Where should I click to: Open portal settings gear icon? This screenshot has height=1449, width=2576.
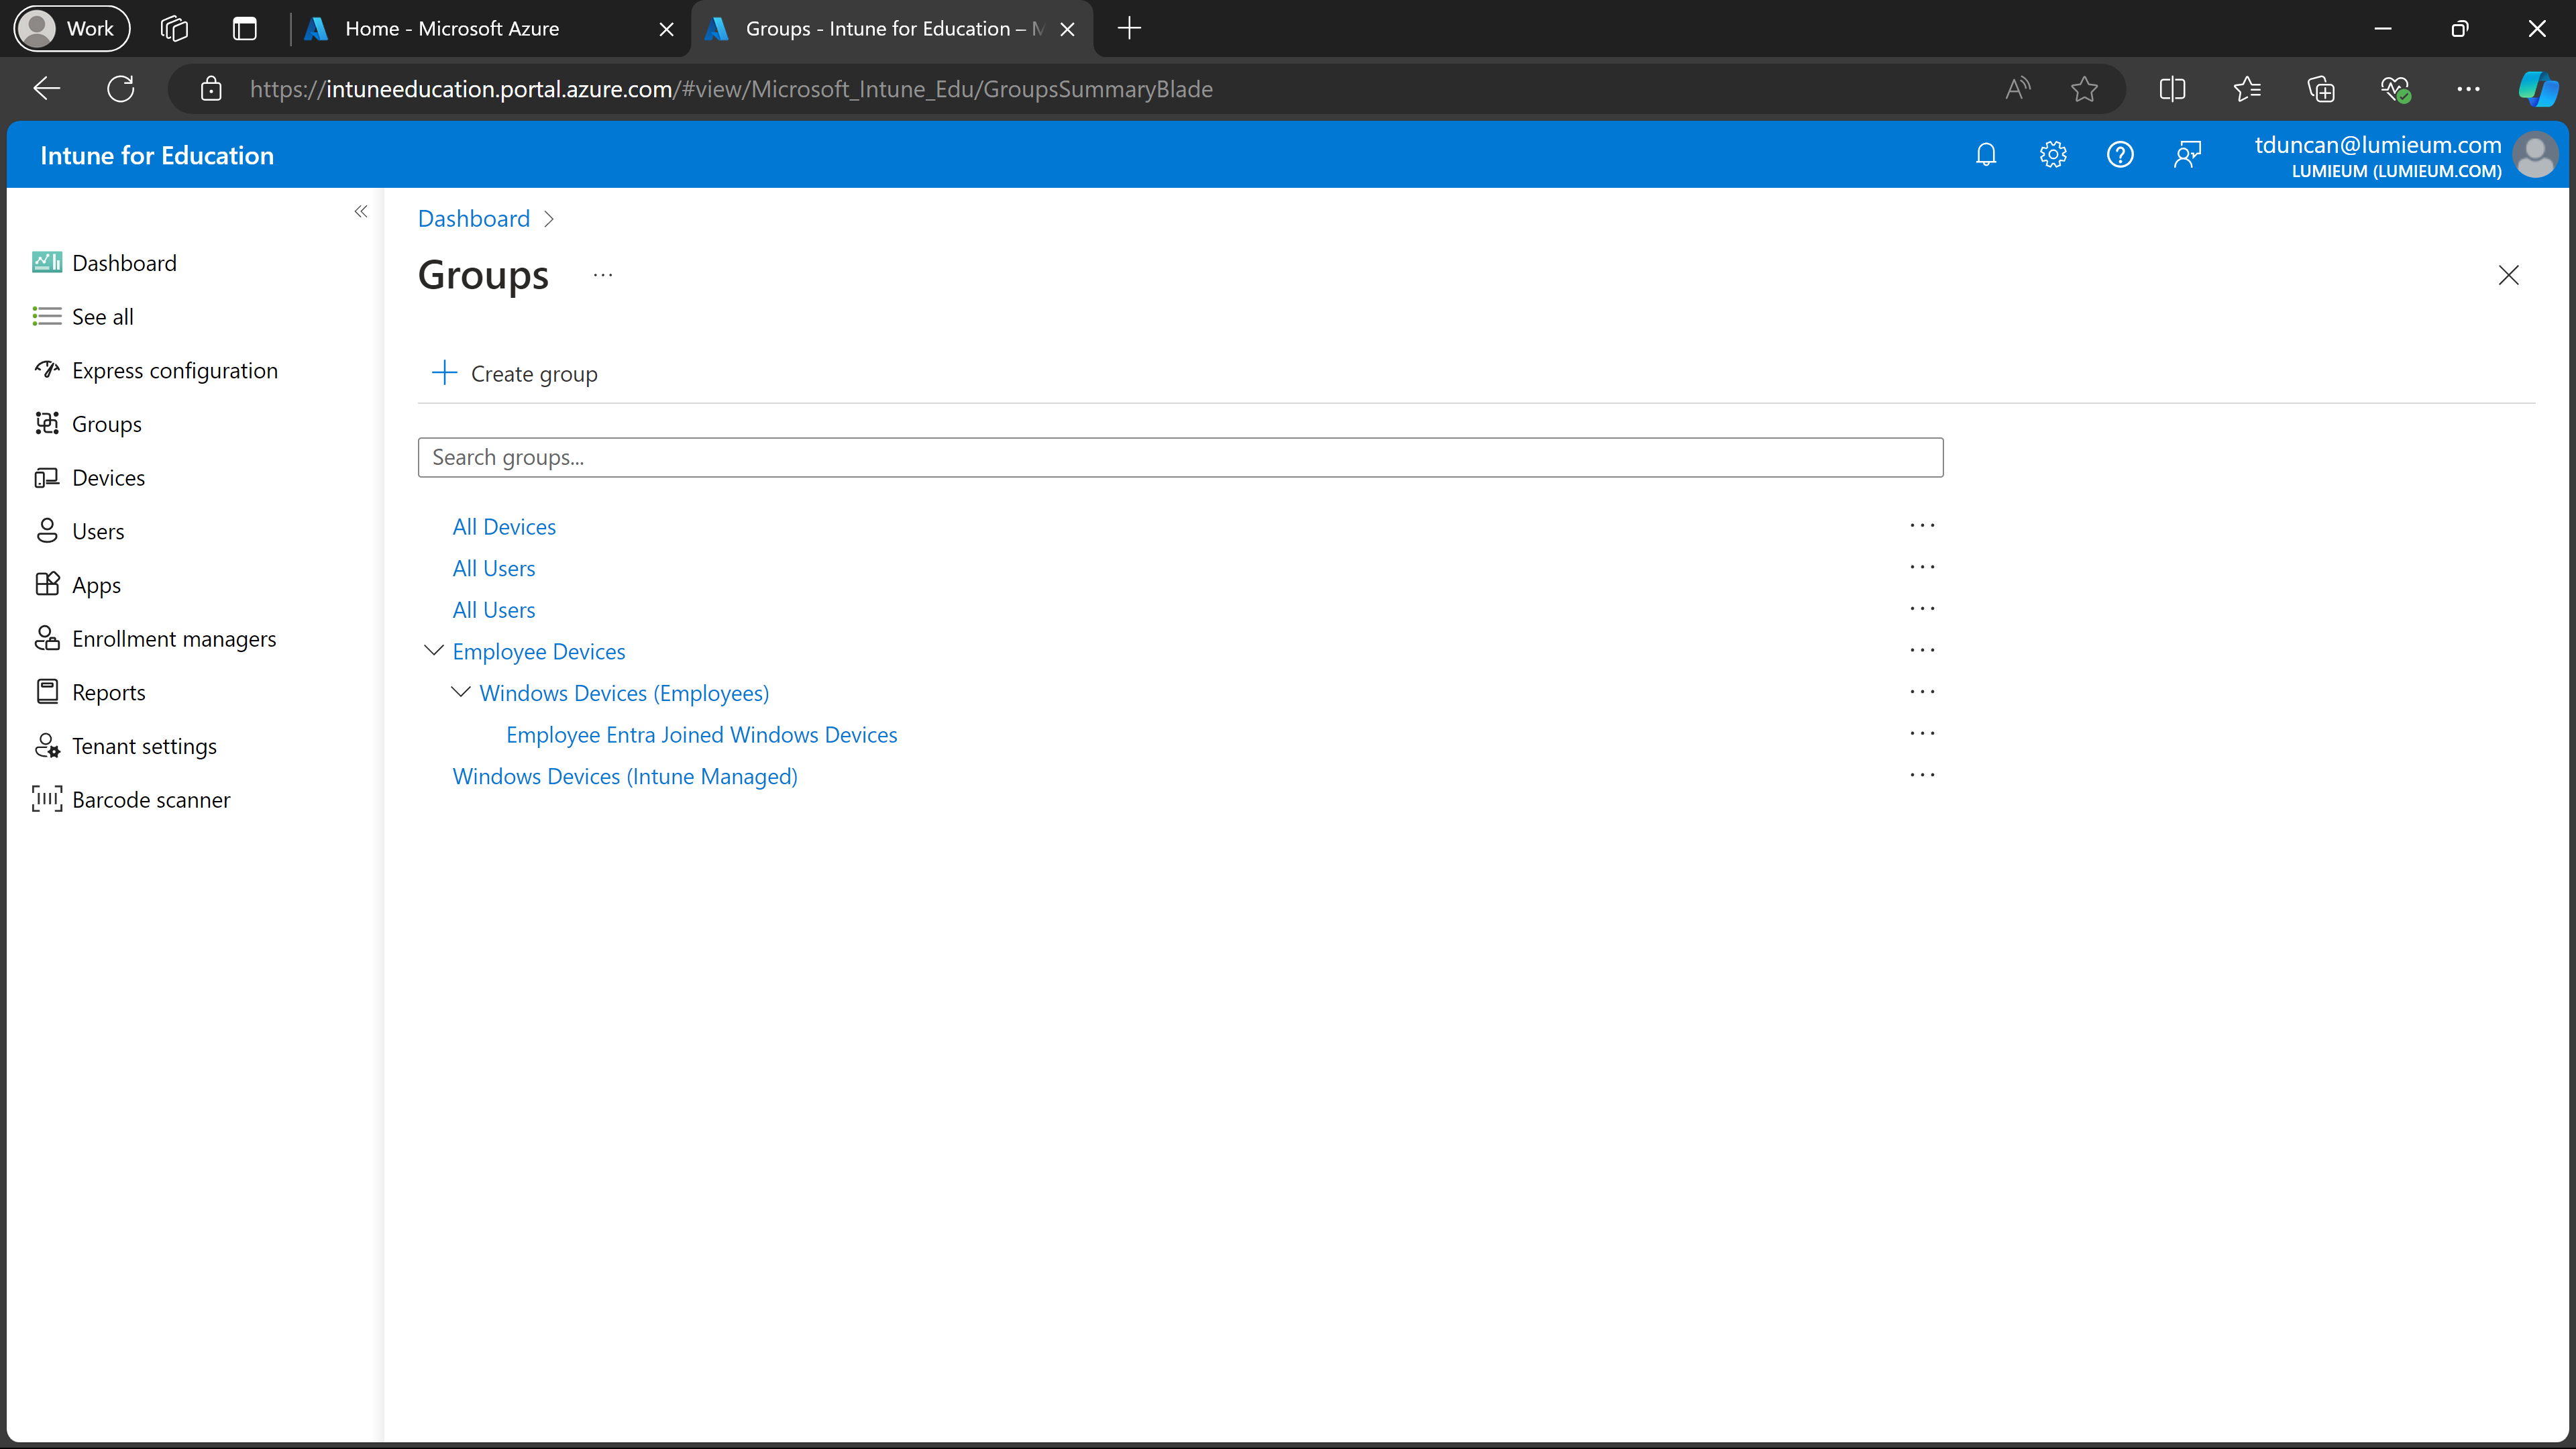point(2053,154)
